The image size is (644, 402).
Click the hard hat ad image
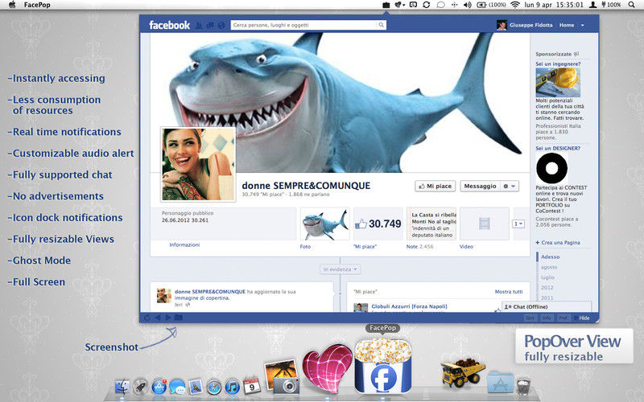tap(558, 83)
